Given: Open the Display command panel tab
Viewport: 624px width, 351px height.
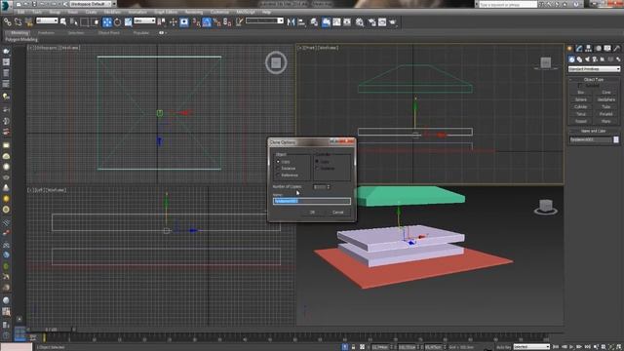Looking at the screenshot, I should 607,49.
